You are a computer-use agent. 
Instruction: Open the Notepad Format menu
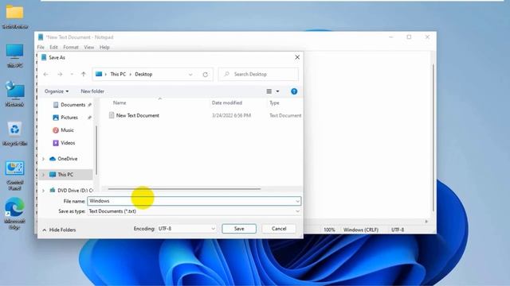tap(71, 48)
